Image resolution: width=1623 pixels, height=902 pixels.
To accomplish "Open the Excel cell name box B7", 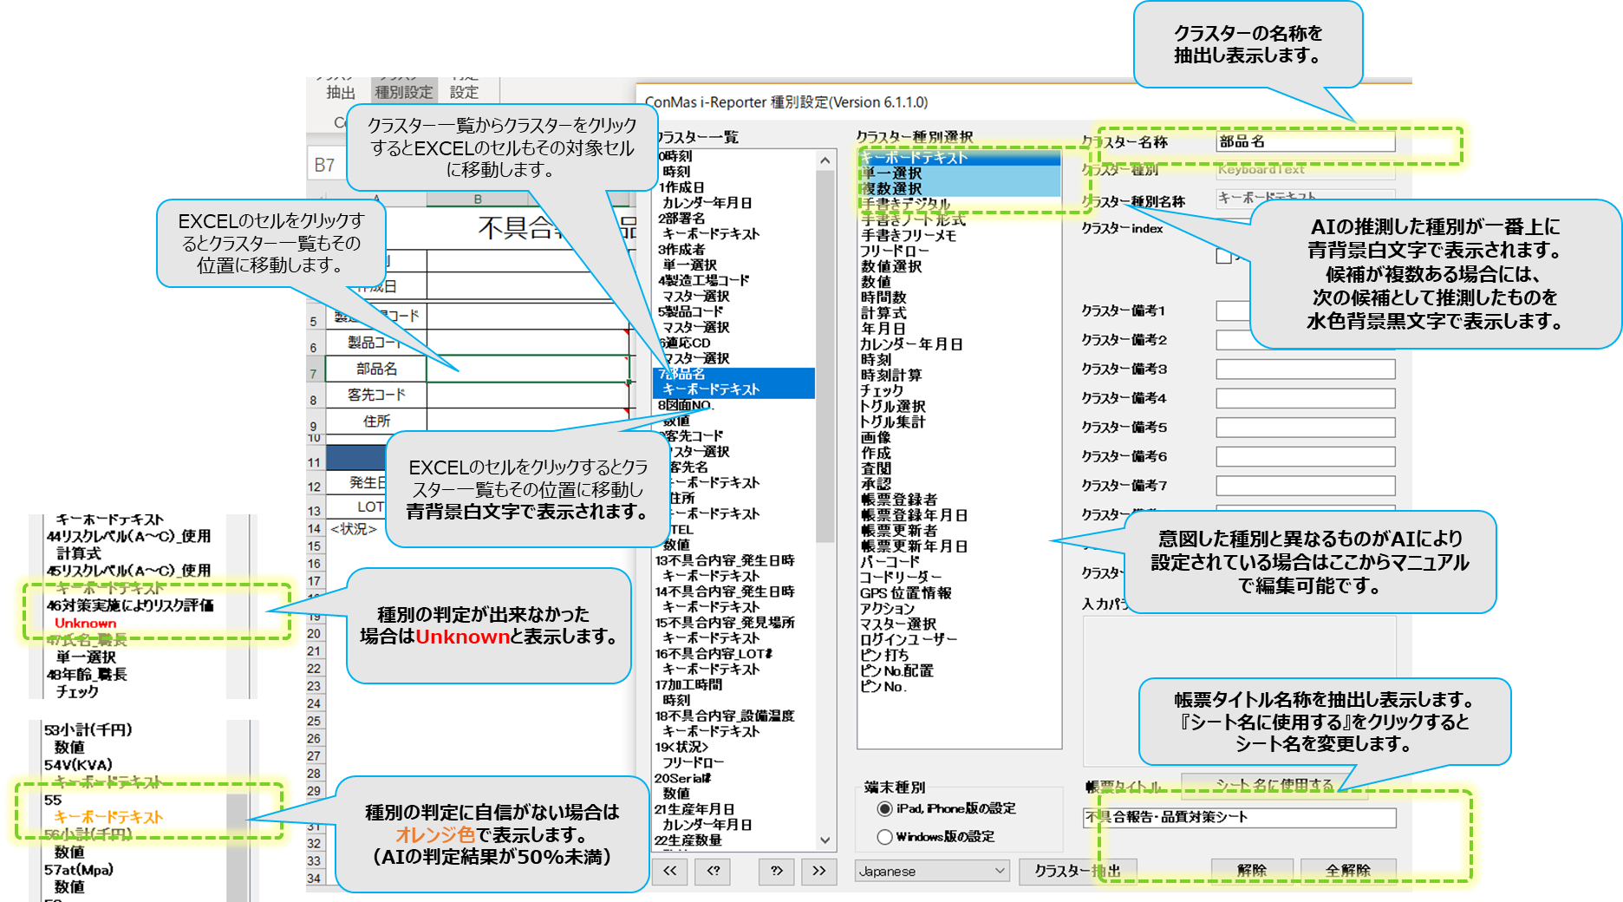I will click(x=325, y=165).
